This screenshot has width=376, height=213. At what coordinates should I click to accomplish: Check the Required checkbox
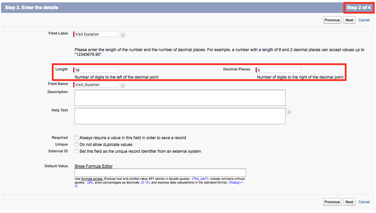77,138
